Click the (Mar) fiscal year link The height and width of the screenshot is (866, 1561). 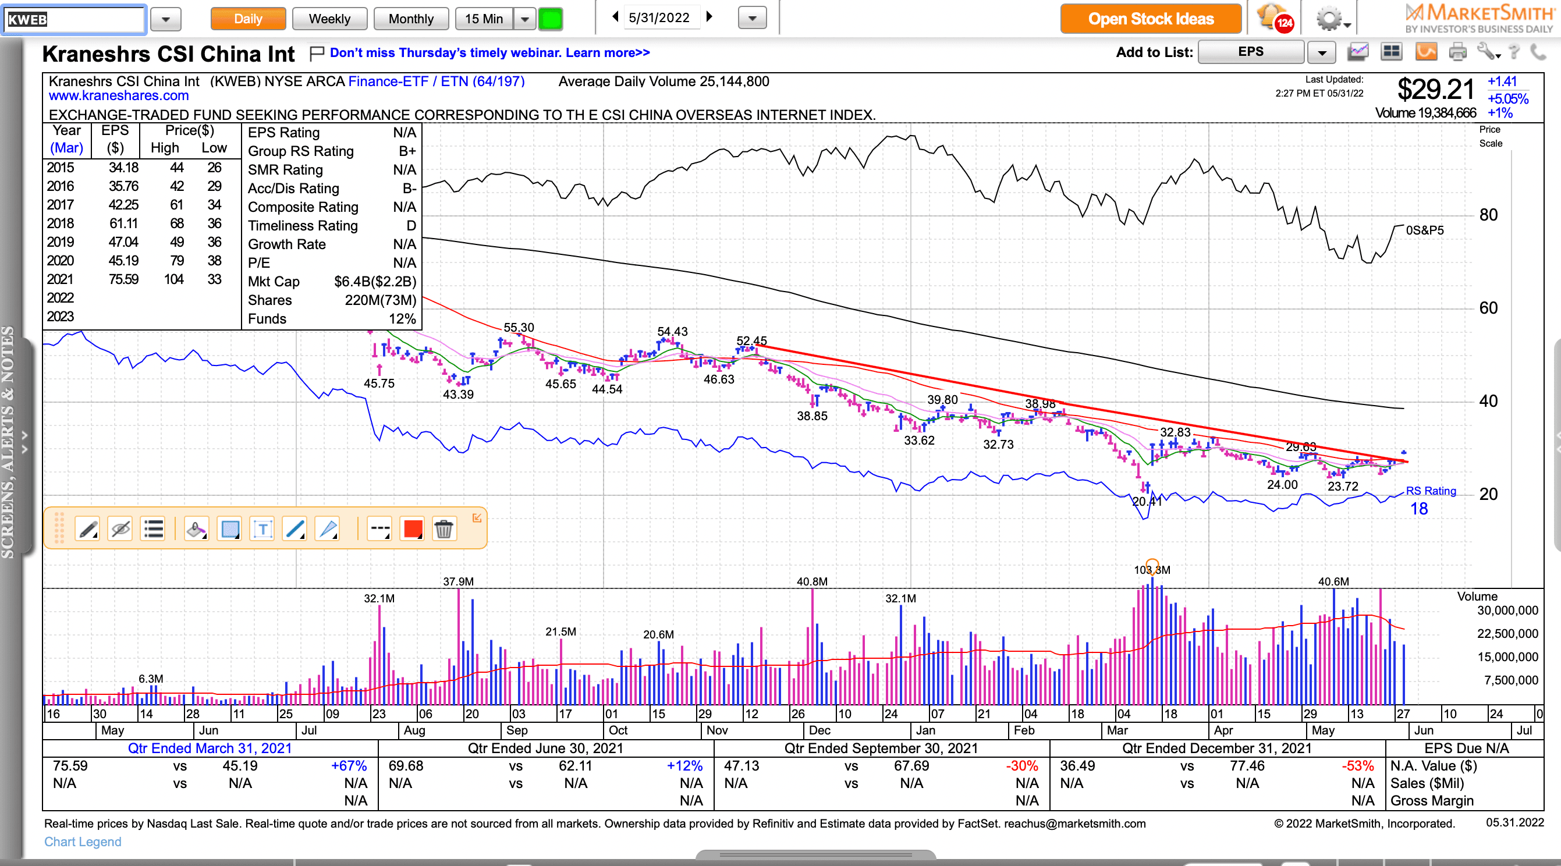tap(67, 148)
